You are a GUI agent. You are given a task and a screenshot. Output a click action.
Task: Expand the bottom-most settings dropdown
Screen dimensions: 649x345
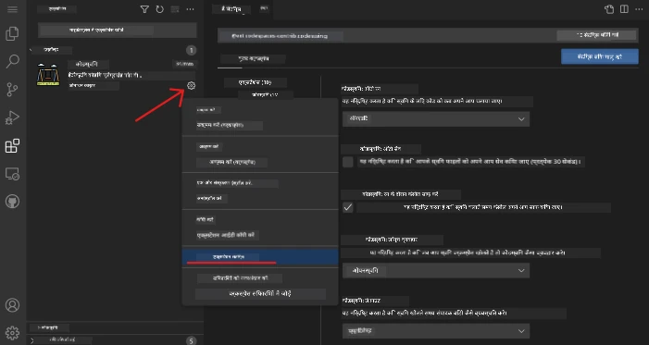click(x=436, y=331)
